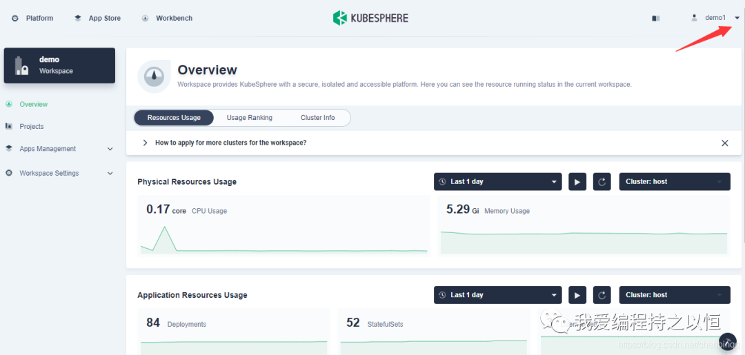Click the Platform gear icon

coord(15,19)
